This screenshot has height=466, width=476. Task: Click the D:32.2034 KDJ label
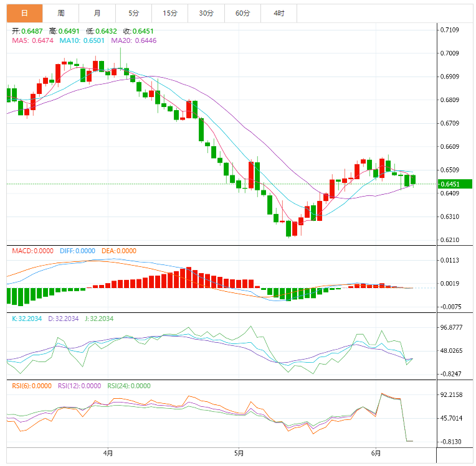coord(63,319)
